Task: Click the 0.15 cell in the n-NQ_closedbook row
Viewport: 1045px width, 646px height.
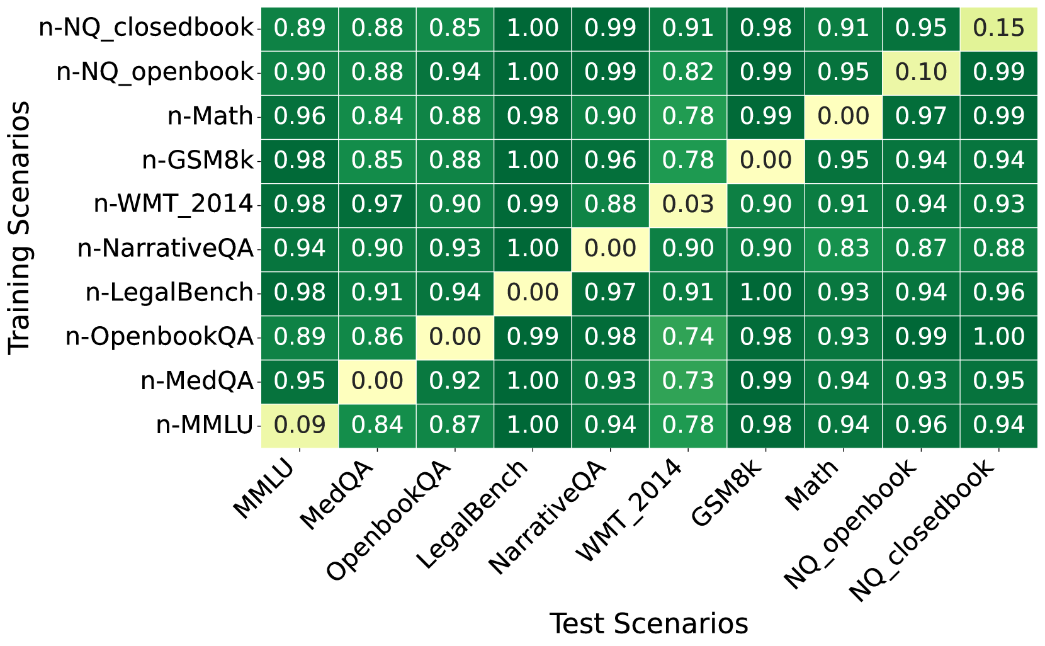Action: pos(999,28)
